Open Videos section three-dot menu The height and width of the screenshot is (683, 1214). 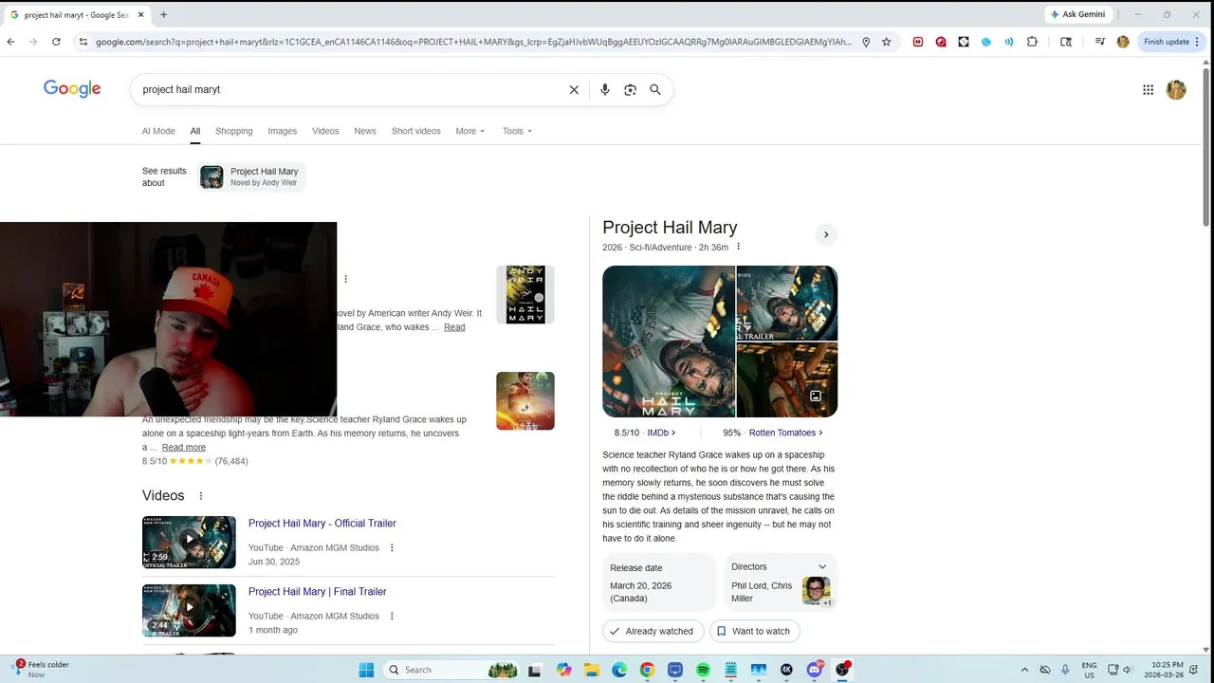click(200, 496)
